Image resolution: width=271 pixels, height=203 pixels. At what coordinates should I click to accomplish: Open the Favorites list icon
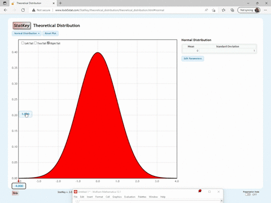224,10
